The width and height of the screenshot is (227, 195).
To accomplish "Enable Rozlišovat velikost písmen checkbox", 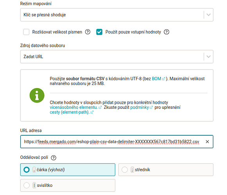I will click(26, 32).
